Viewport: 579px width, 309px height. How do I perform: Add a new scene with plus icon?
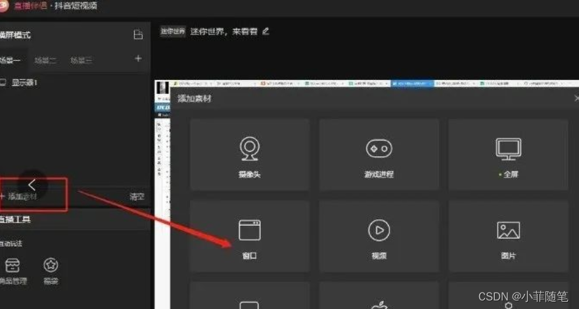pos(138,58)
